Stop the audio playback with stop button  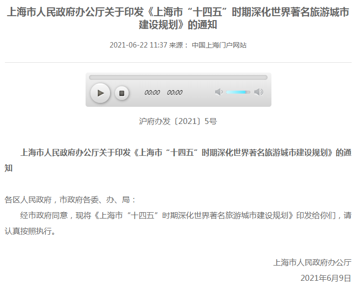click(122, 93)
